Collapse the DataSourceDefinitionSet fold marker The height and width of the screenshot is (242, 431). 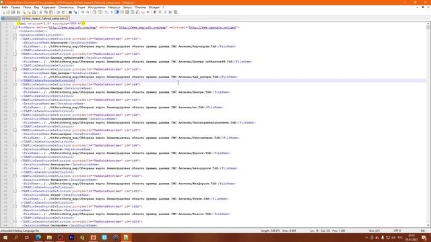tap(15, 35)
